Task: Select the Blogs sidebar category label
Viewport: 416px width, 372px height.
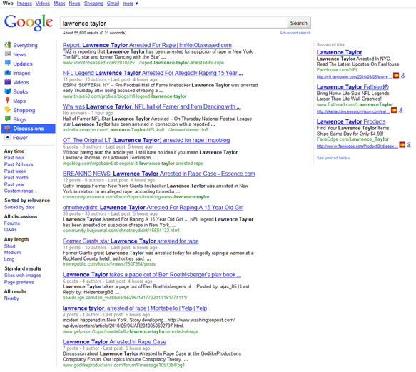Action: click(x=20, y=119)
